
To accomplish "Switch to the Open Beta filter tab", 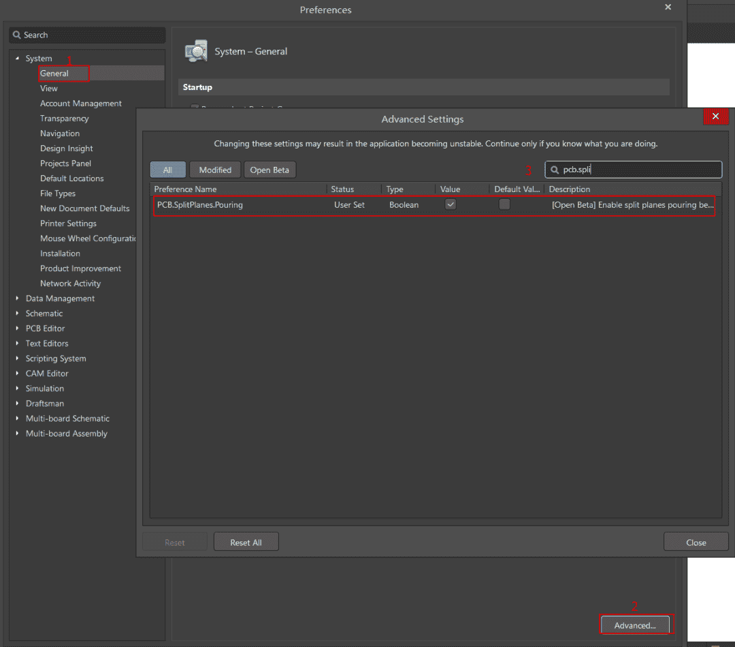I will 269,170.
